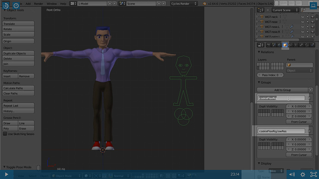Open the Armature data tab icon

point(296,45)
